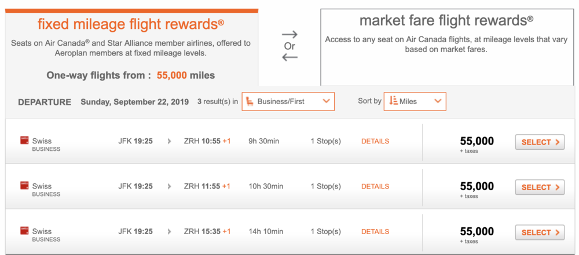Viewport: 579px width, 255px height.
Task: Click the seat icon in cabin class selector
Action: click(x=250, y=101)
